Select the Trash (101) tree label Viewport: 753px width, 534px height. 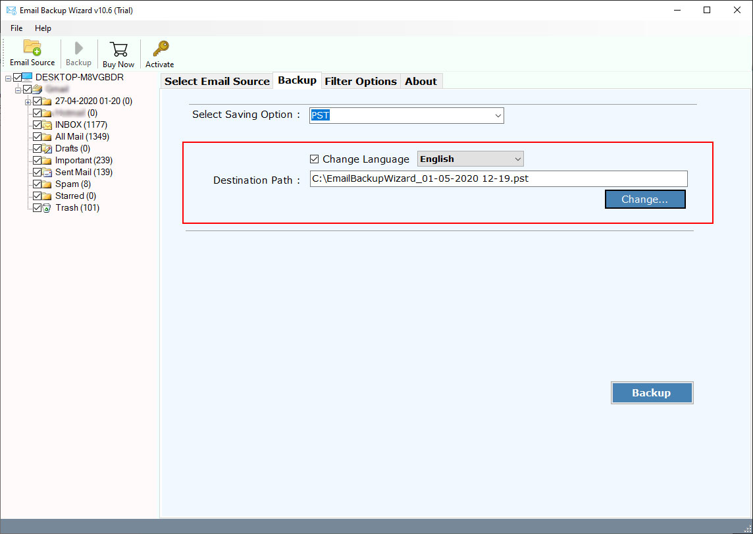click(77, 208)
